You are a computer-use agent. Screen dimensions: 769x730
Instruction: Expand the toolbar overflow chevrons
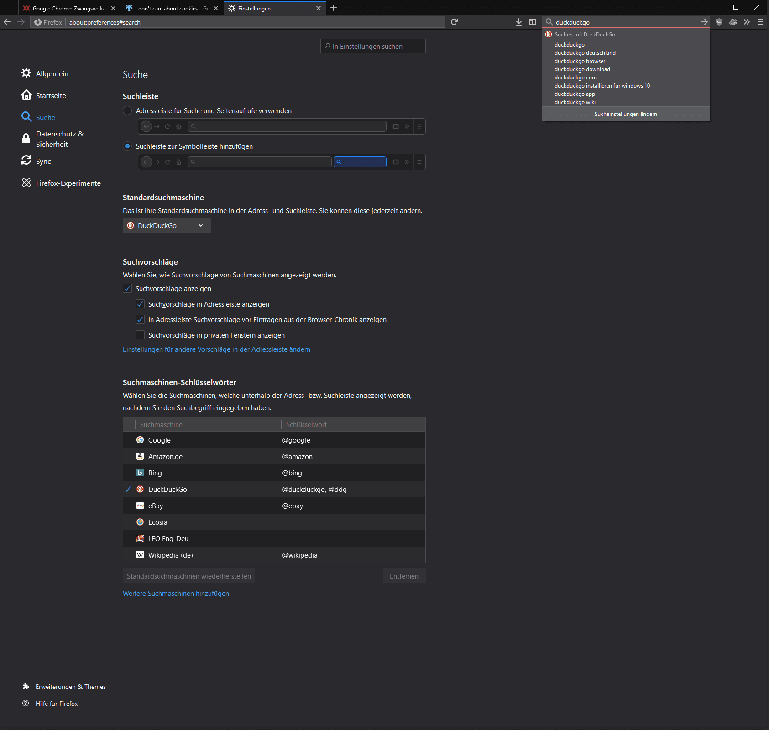point(747,22)
